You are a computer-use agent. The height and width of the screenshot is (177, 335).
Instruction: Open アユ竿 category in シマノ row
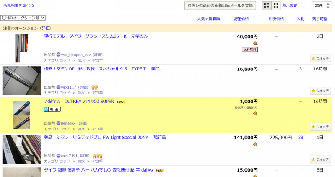tap(97, 161)
